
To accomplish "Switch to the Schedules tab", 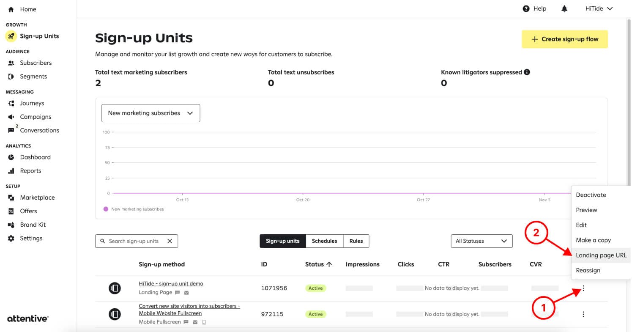I will (324, 241).
